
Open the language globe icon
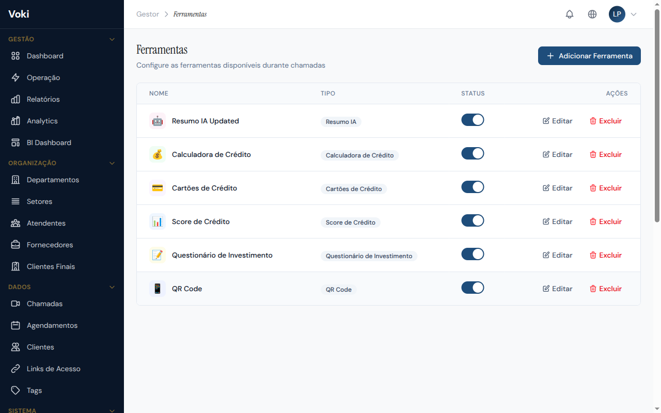pyautogui.click(x=592, y=14)
